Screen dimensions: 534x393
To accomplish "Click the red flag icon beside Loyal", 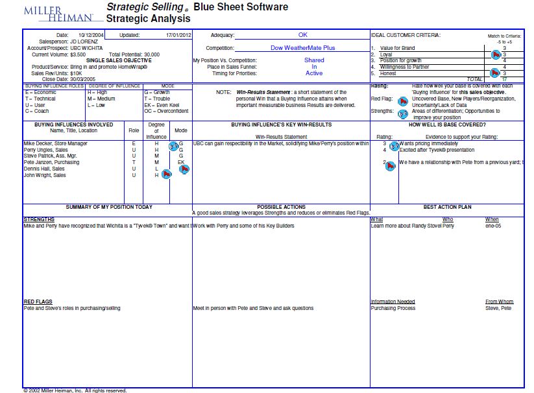I will point(496,54).
